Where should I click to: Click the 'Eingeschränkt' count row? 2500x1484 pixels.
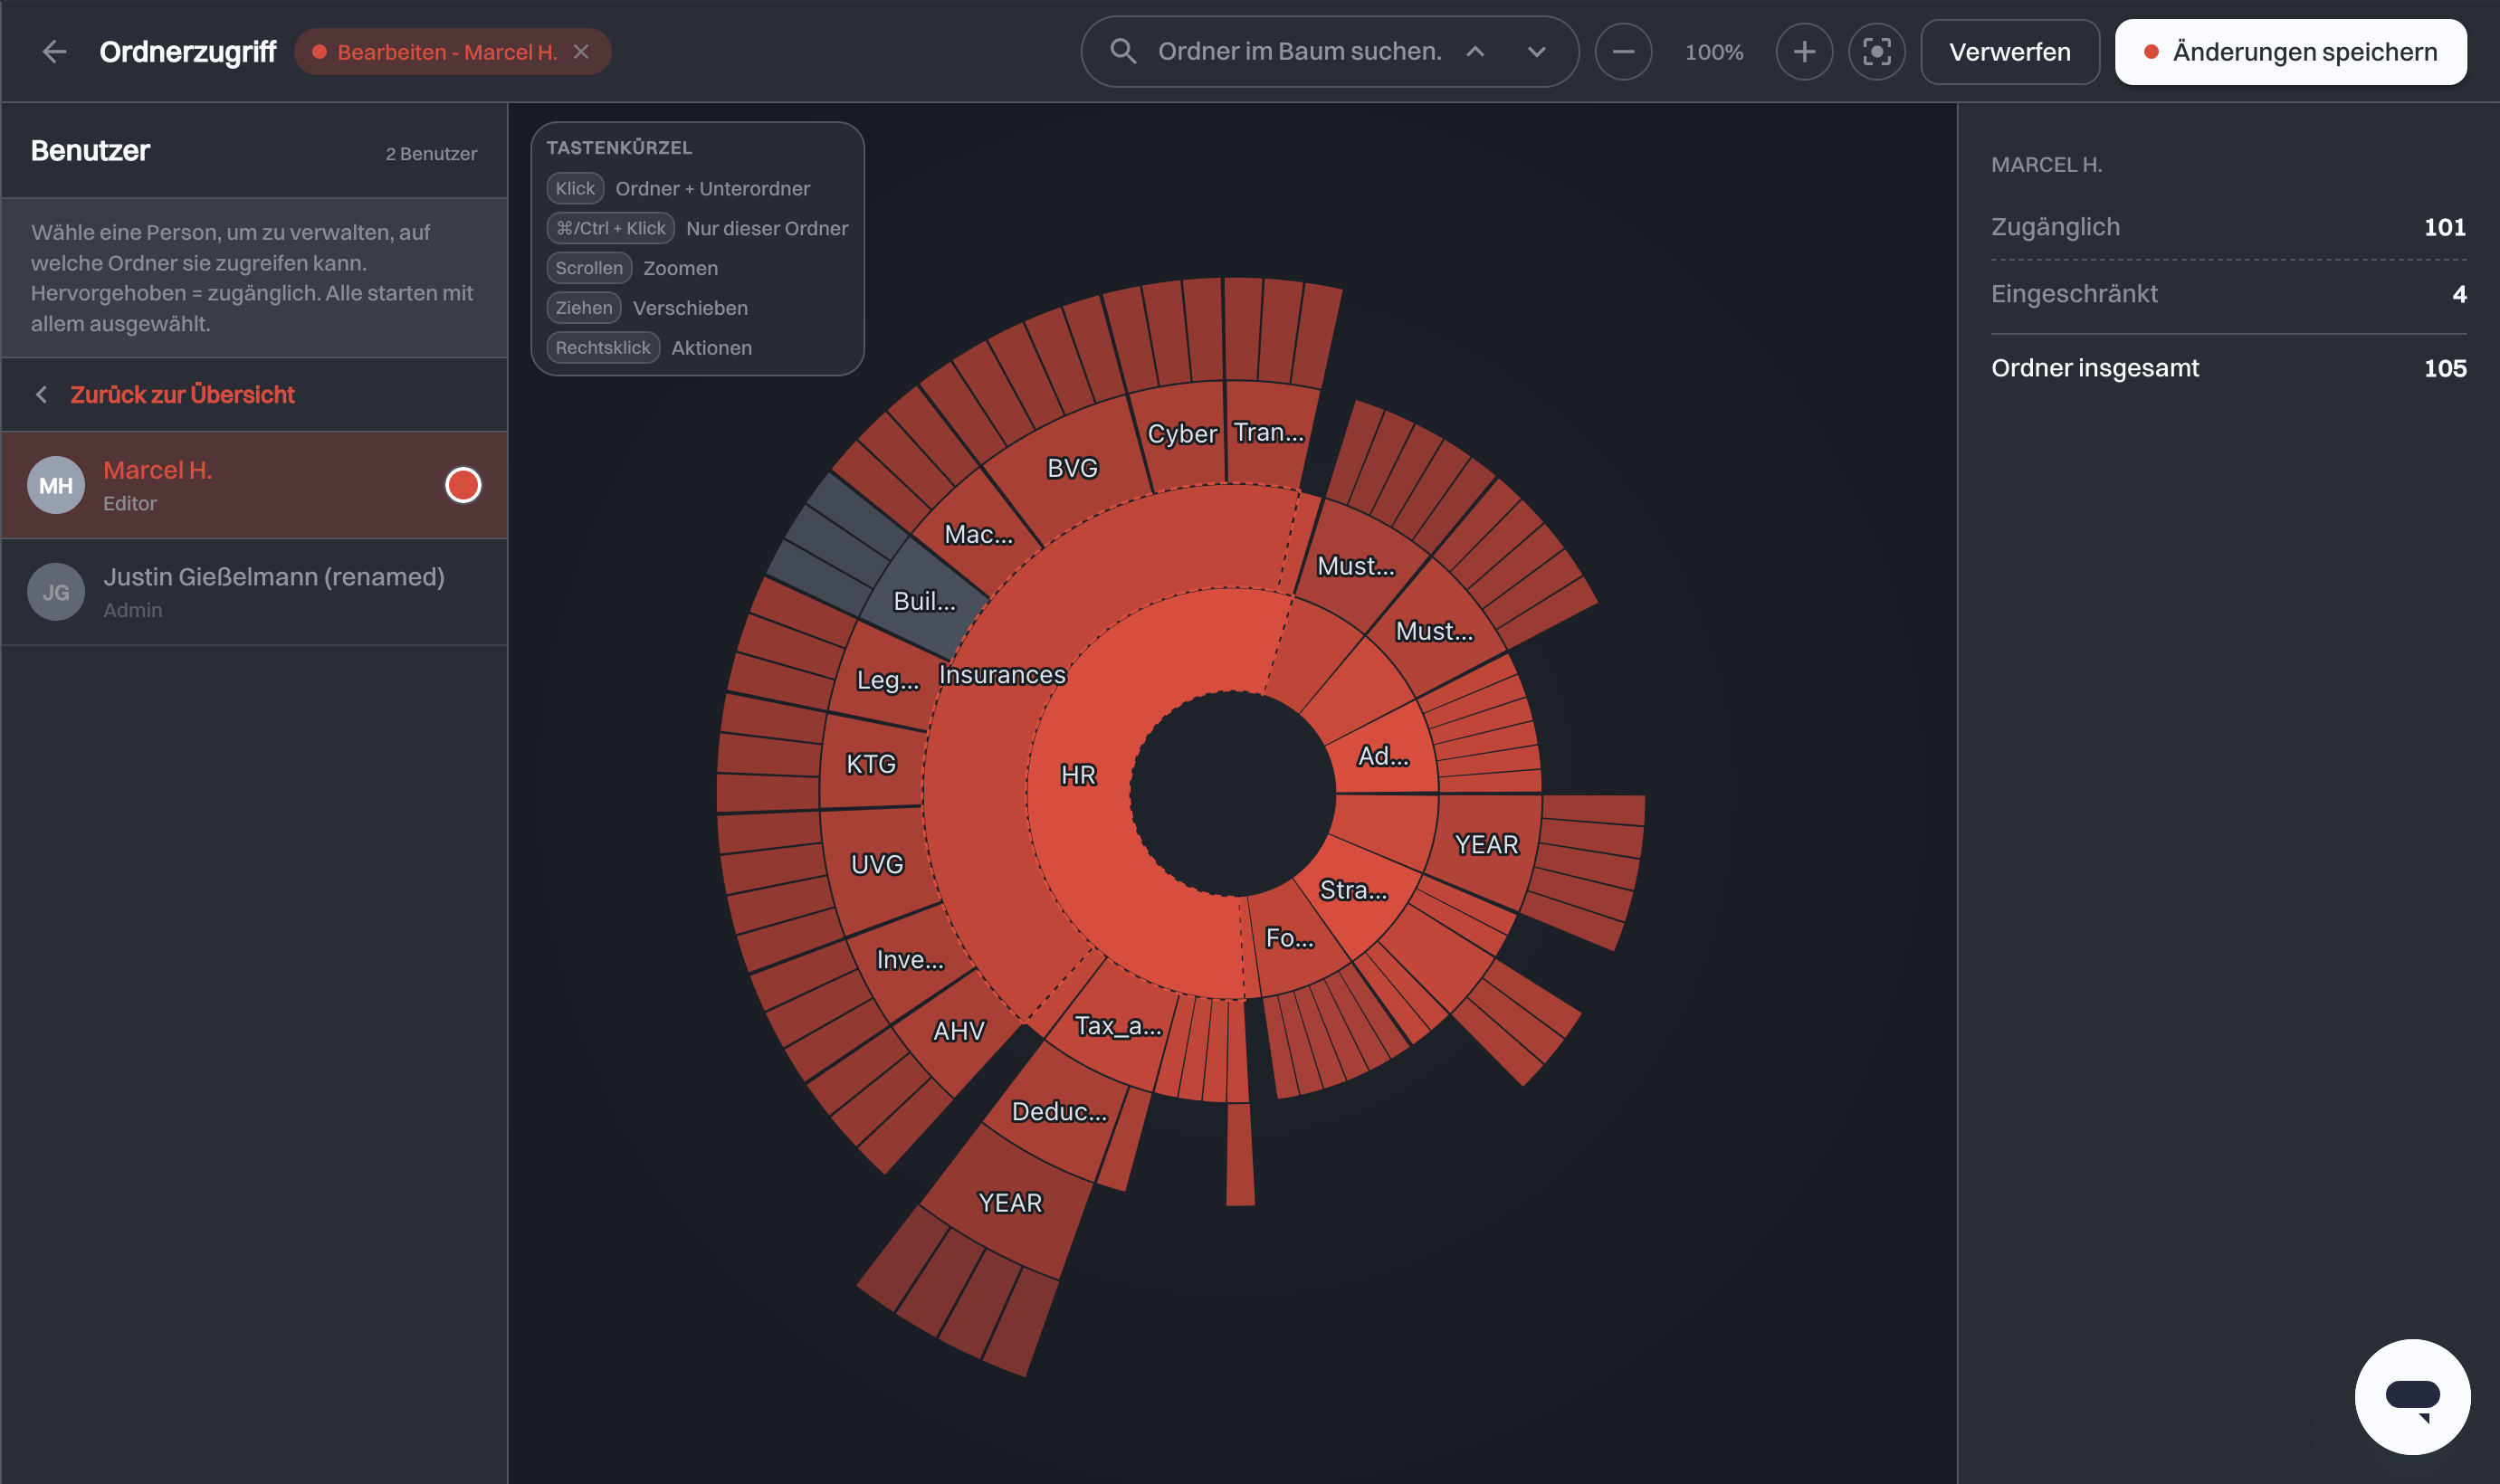pyautogui.click(x=2228, y=294)
